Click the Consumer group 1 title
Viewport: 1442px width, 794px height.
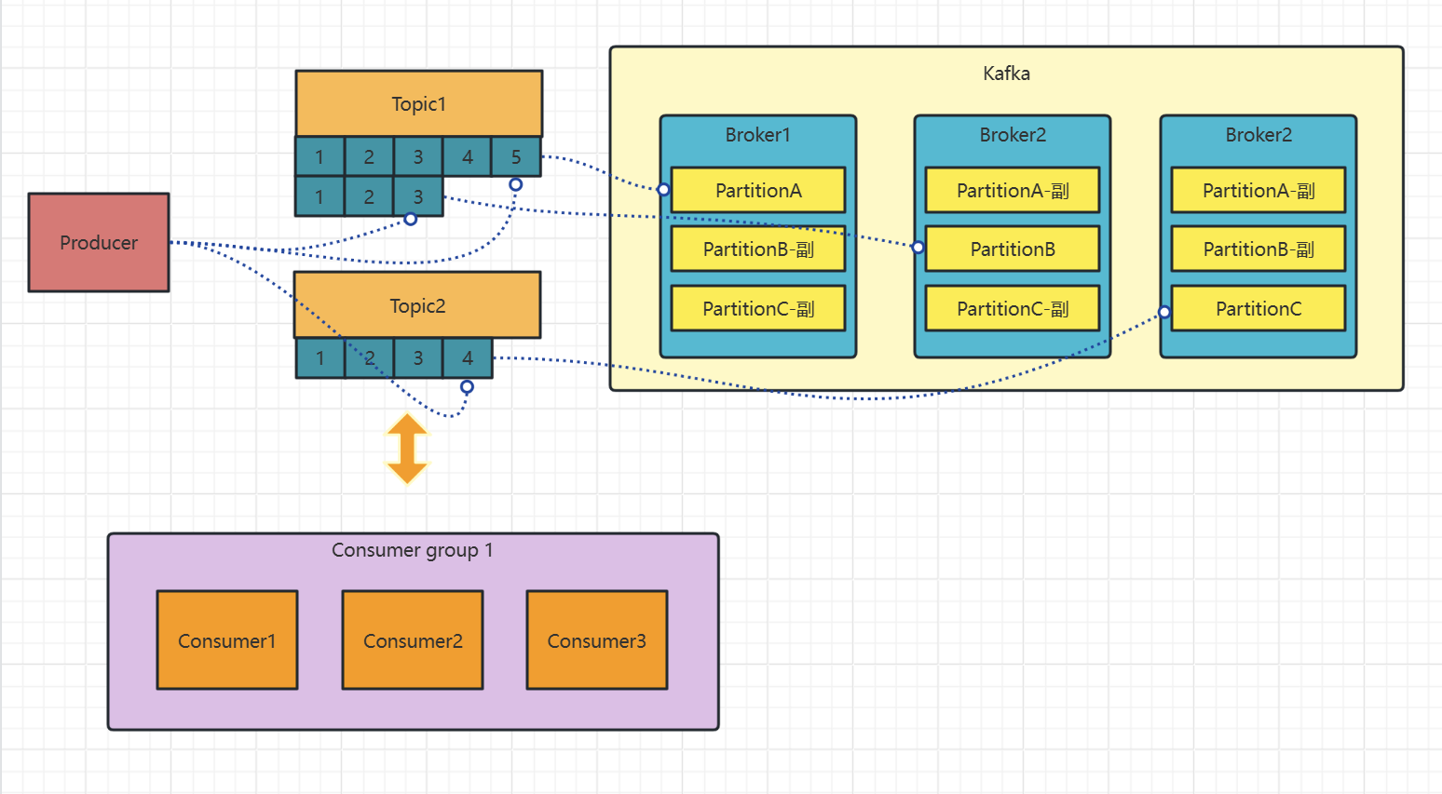(x=413, y=550)
